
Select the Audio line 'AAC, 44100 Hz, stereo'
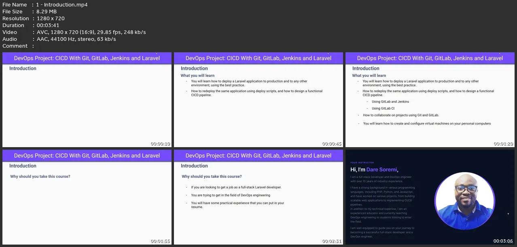pos(76,39)
